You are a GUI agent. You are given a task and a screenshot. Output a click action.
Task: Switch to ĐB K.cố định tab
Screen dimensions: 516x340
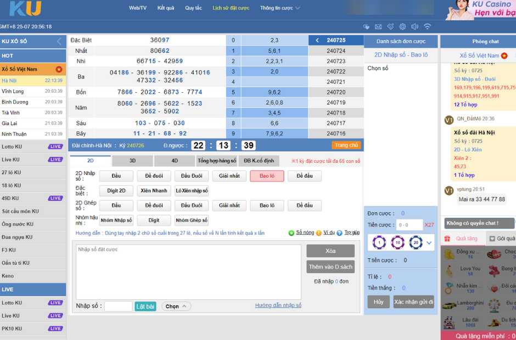[x=259, y=161]
